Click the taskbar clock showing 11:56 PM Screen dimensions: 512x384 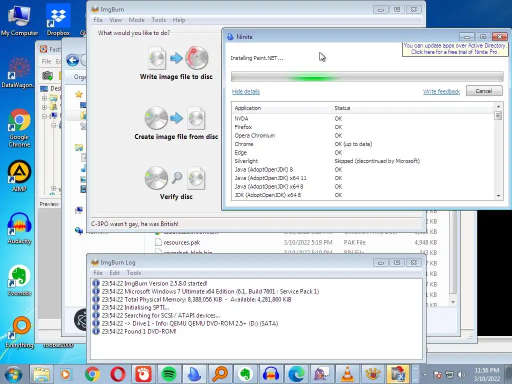(486, 374)
